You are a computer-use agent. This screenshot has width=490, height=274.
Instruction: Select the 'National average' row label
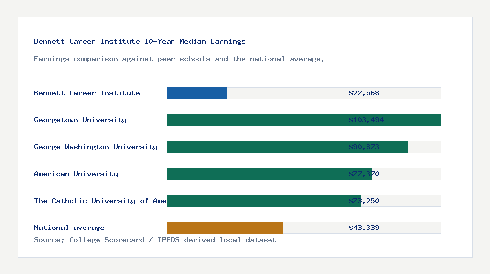pyautogui.click(x=69, y=228)
